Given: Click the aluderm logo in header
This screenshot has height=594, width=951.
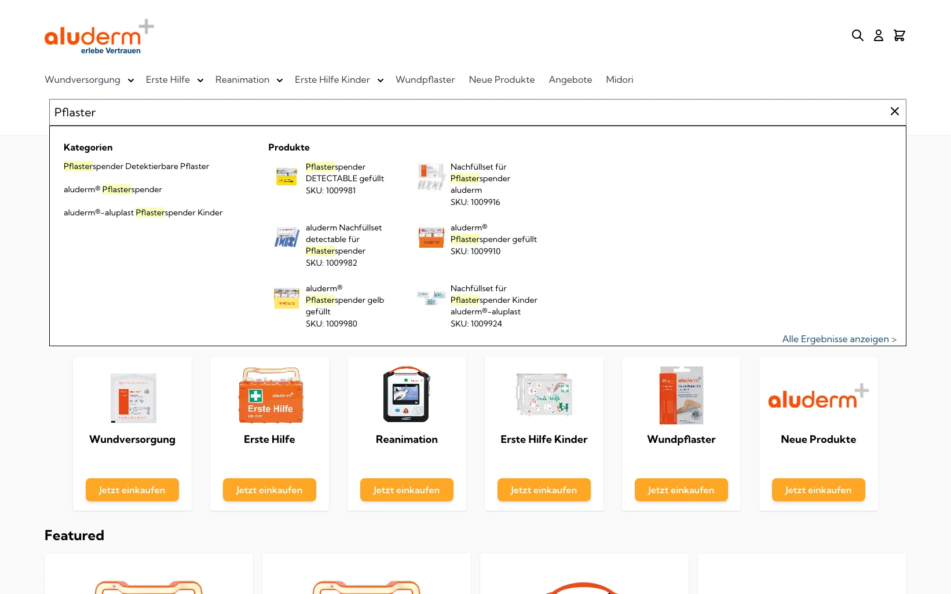Looking at the screenshot, I should (99, 36).
